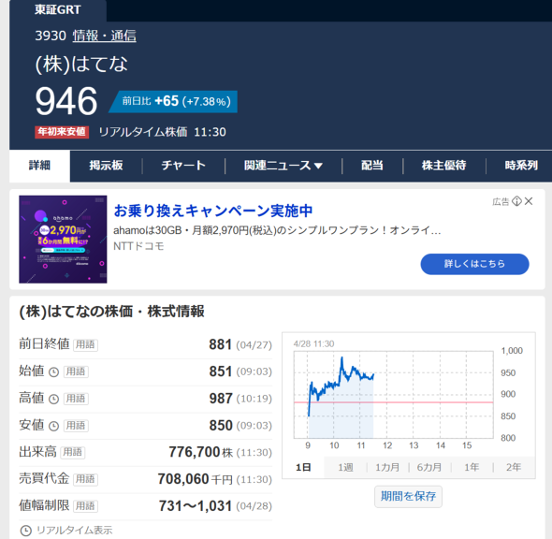This screenshot has height=539, width=552.
Task: Close the ahamo advertisement
Action: 529,201
